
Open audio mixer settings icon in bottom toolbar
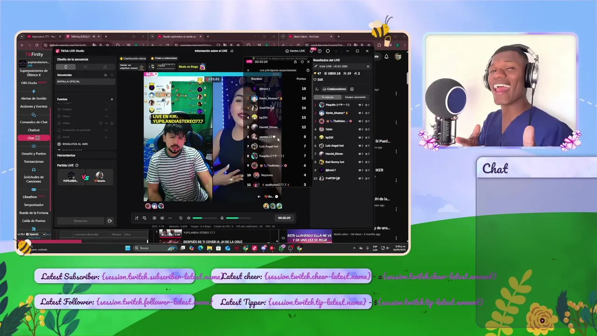181,218
